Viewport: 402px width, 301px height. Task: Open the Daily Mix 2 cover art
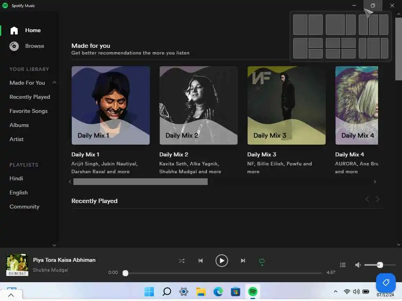(199, 105)
